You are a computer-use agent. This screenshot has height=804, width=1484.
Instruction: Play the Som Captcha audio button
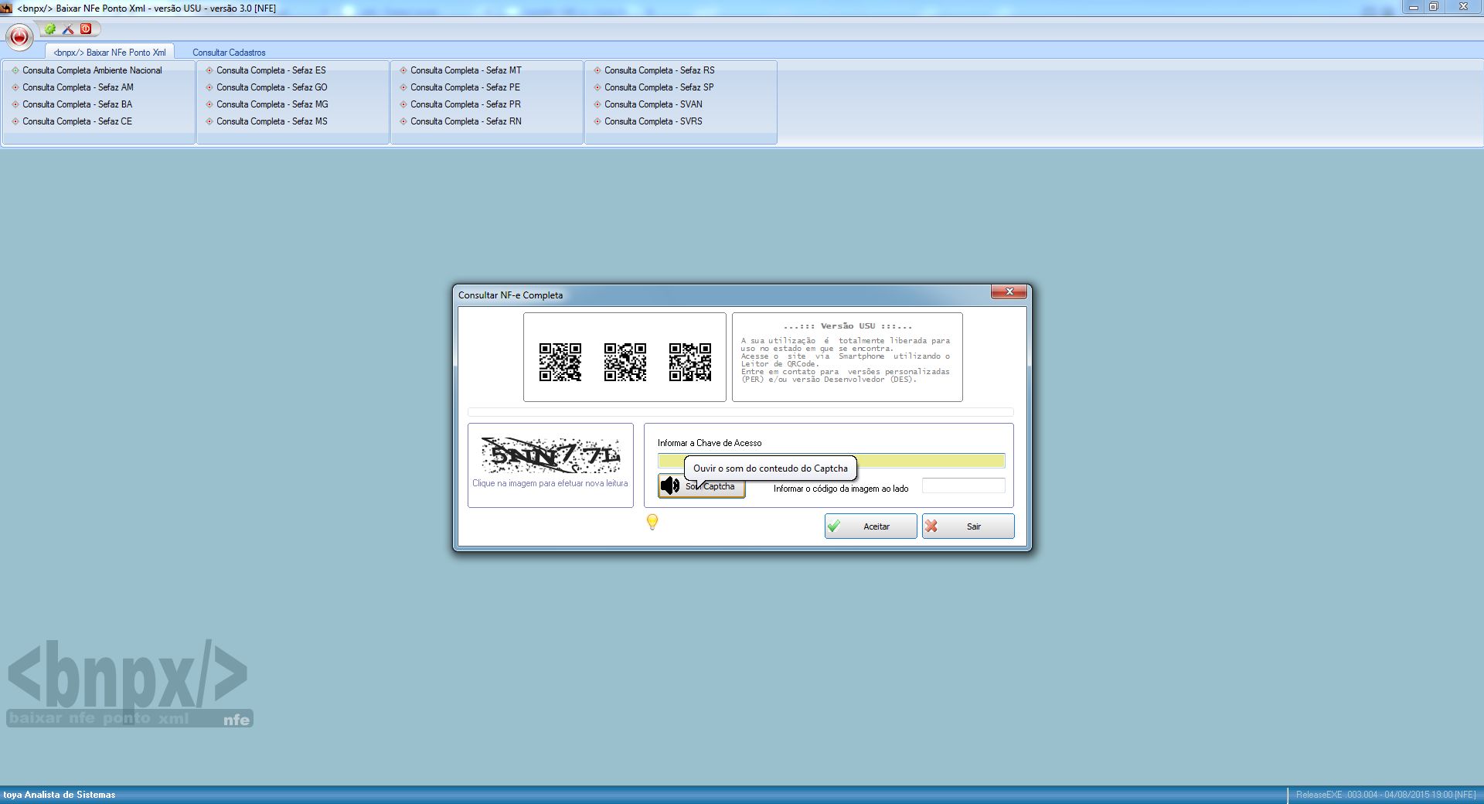702,486
